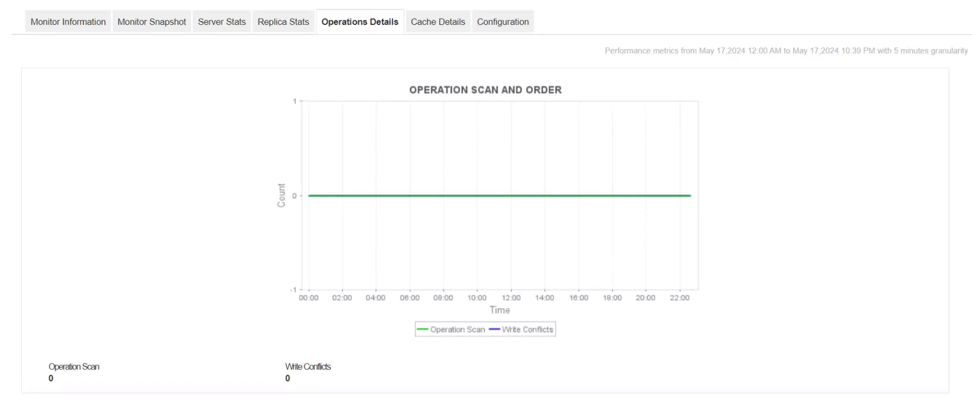This screenshot has height=403, width=972.
Task: Click the 04:00 time axis label
Action: click(x=376, y=298)
